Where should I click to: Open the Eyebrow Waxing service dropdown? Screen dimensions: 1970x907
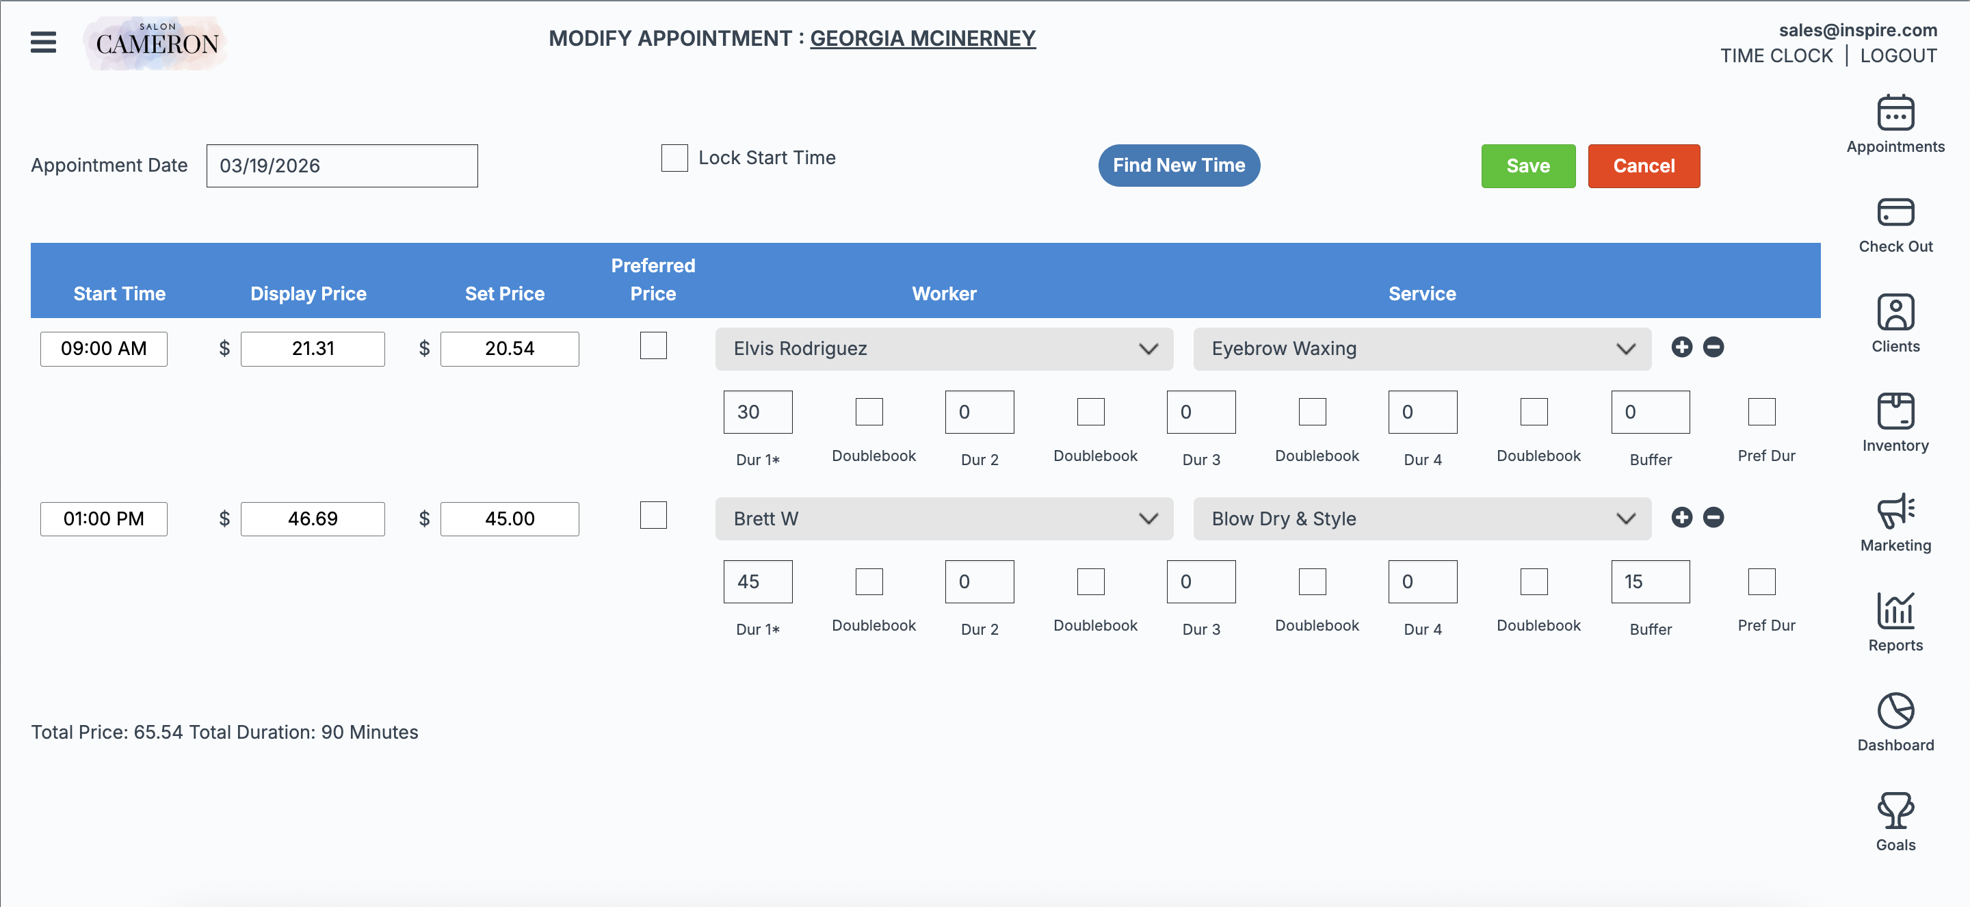pyautogui.click(x=1421, y=350)
